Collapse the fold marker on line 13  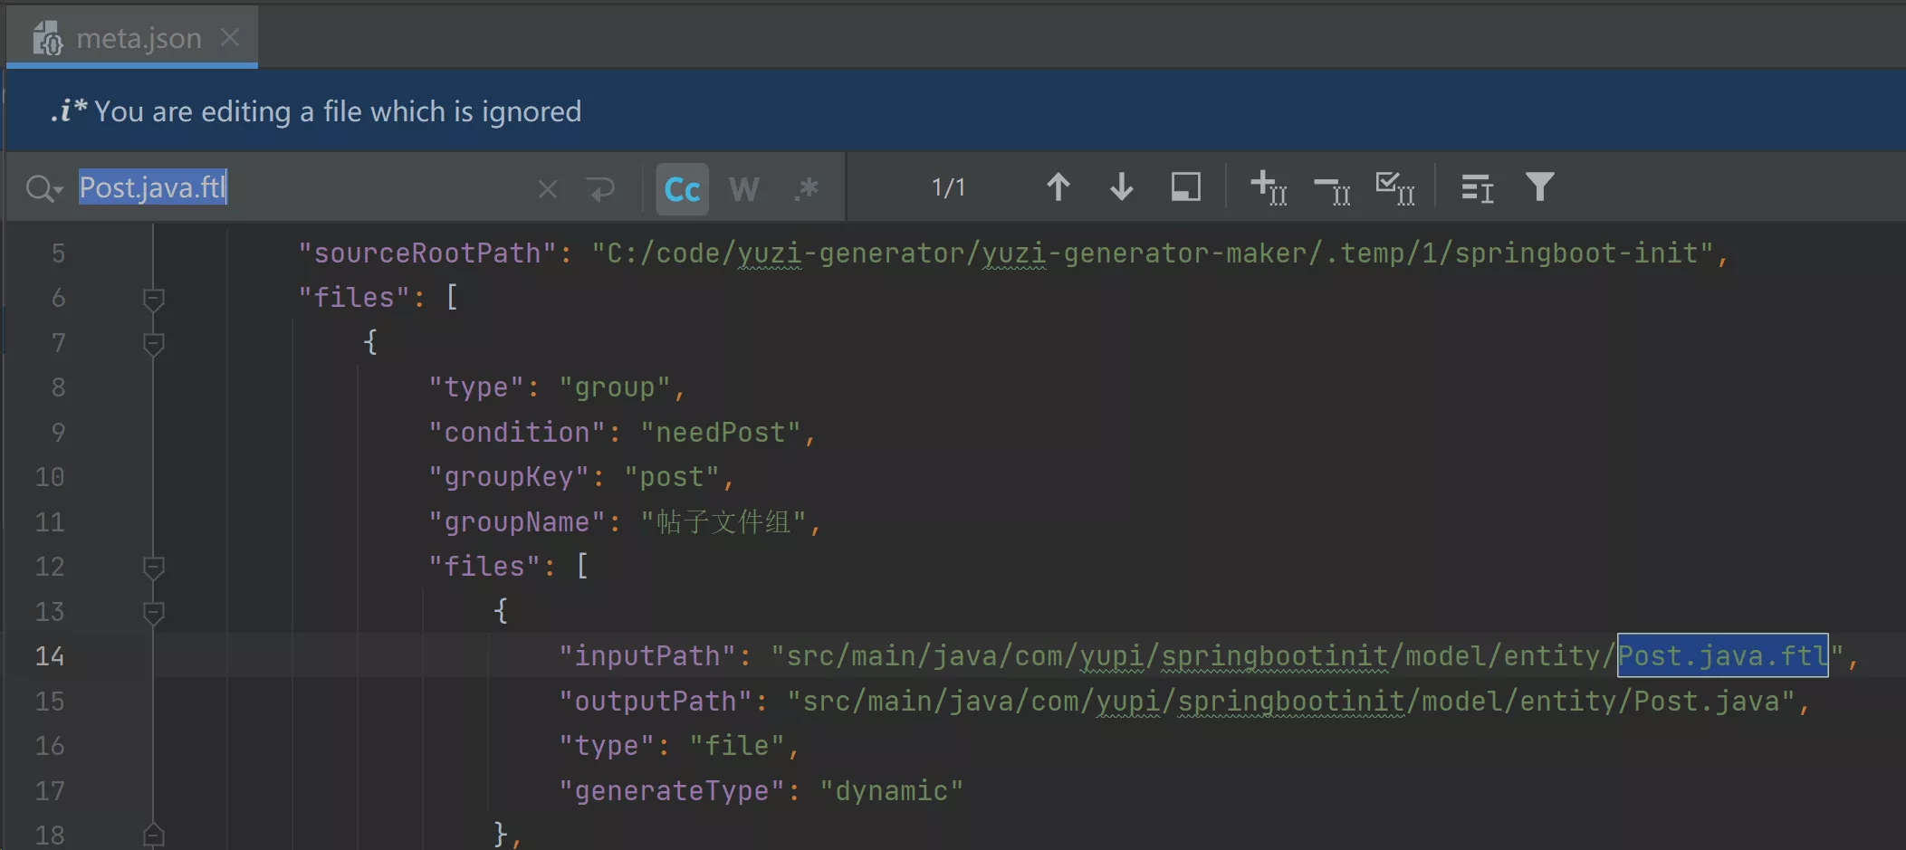(x=153, y=612)
